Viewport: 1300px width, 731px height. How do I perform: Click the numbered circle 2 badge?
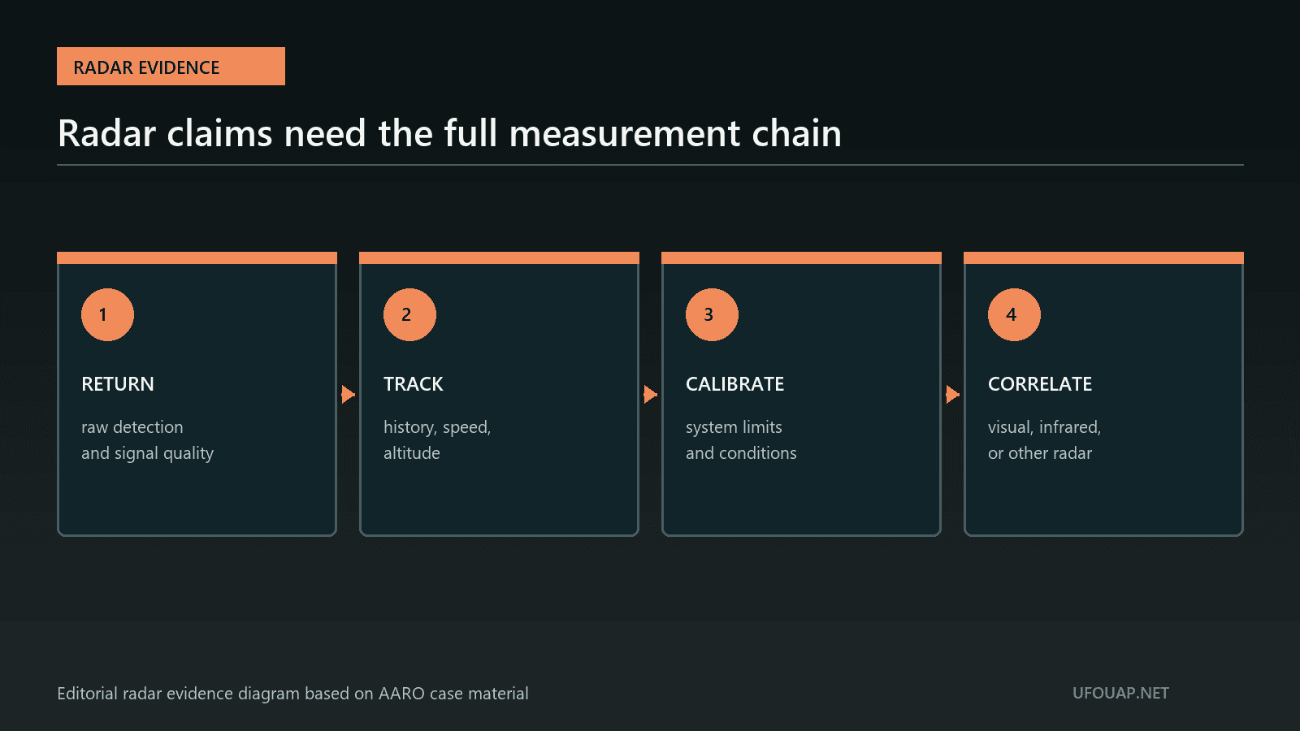[x=409, y=314]
